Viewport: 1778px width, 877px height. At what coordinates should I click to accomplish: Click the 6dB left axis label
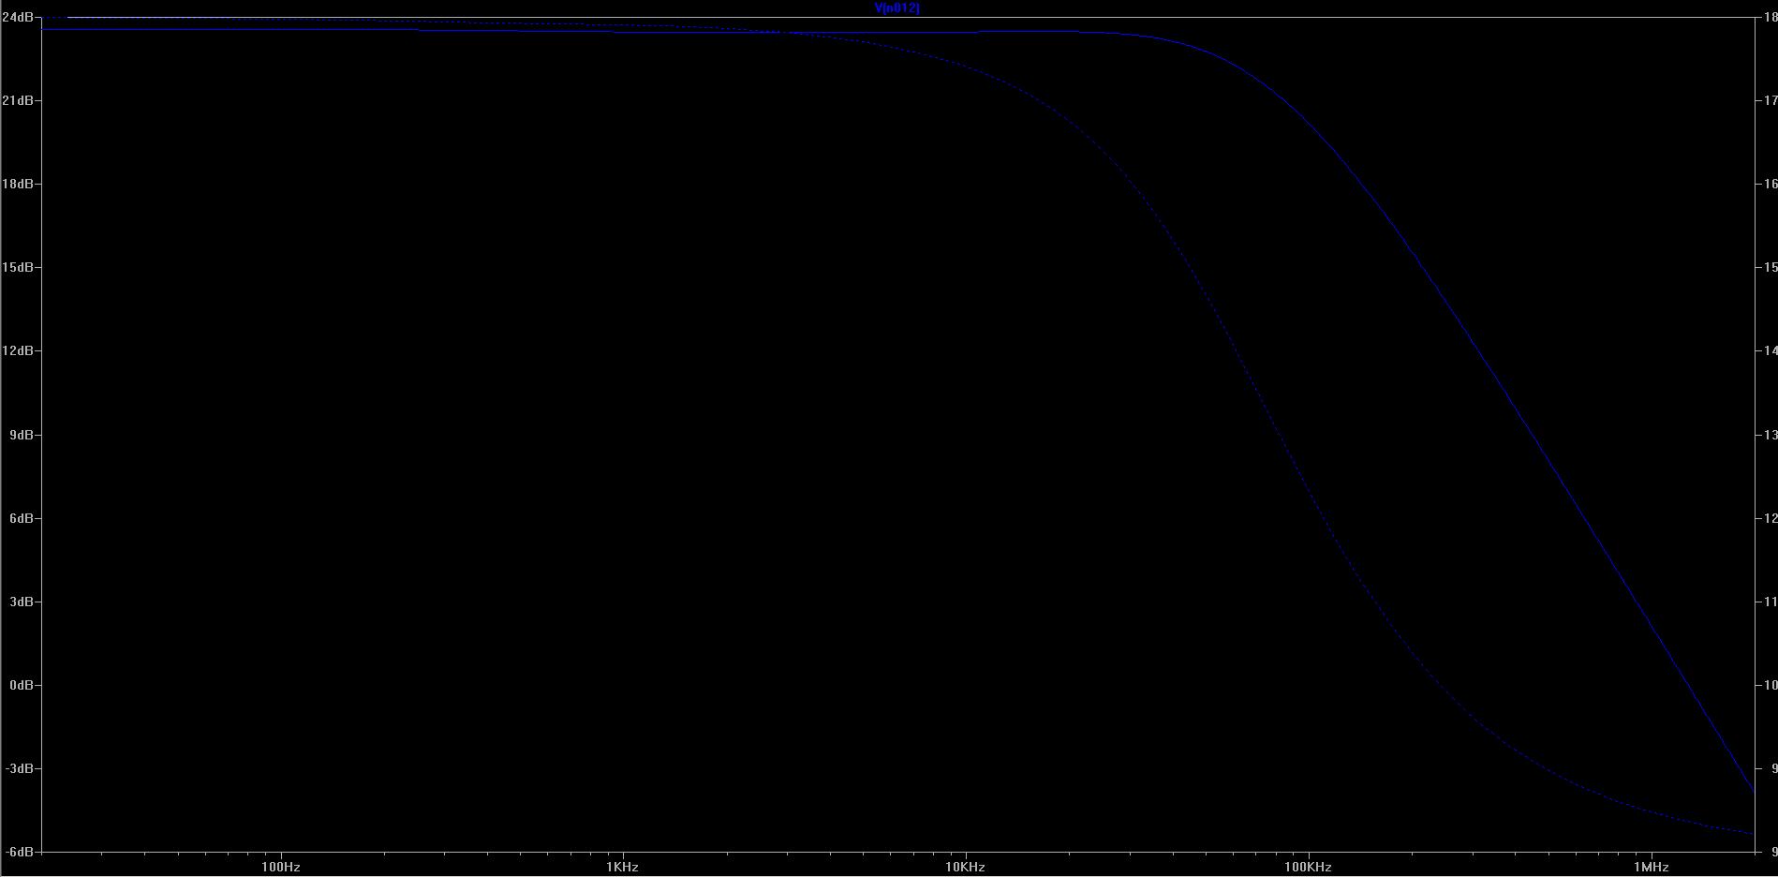point(21,518)
